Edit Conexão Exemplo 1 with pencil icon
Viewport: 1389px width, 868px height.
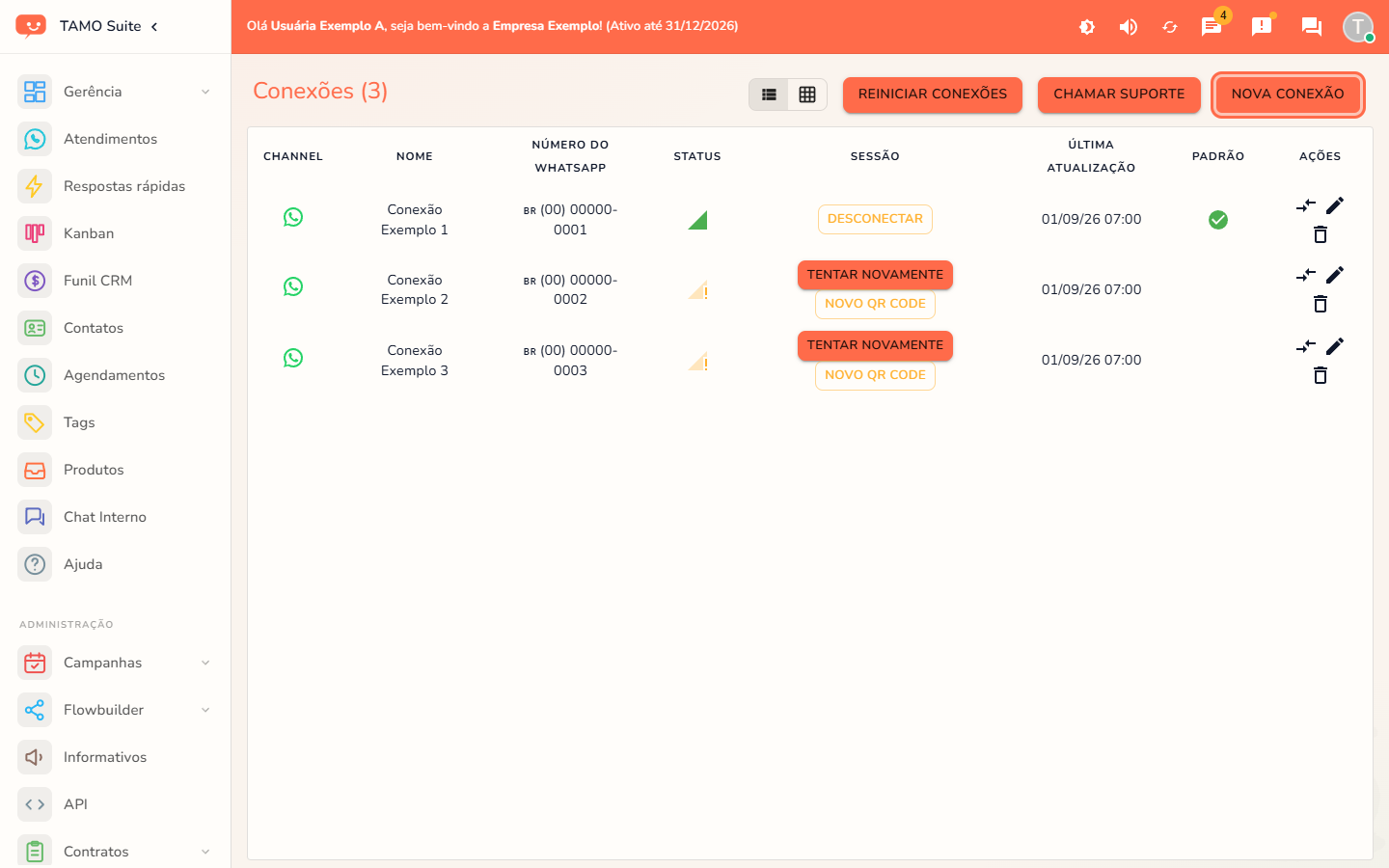point(1335,205)
